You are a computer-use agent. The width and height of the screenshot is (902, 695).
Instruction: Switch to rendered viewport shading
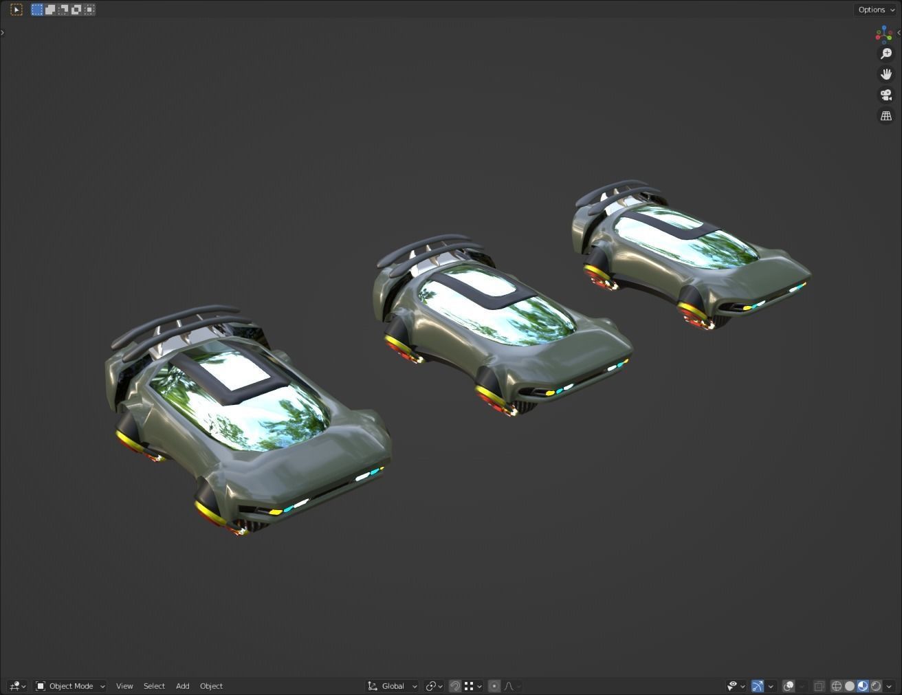(x=876, y=686)
